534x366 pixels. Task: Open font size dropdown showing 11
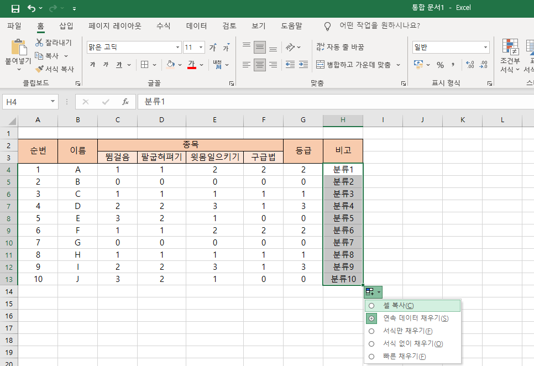(201, 48)
